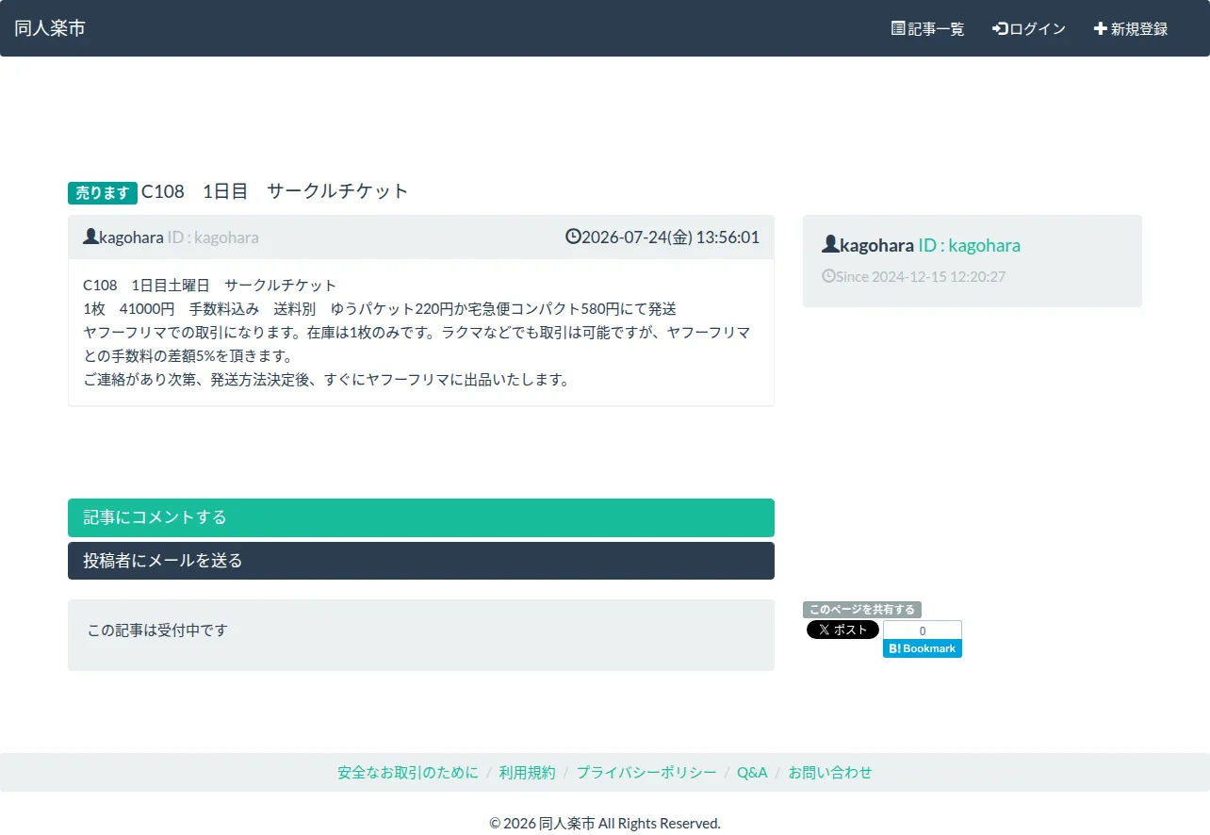Open Q&A footer link
This screenshot has height=835, width=1210.
click(x=752, y=772)
